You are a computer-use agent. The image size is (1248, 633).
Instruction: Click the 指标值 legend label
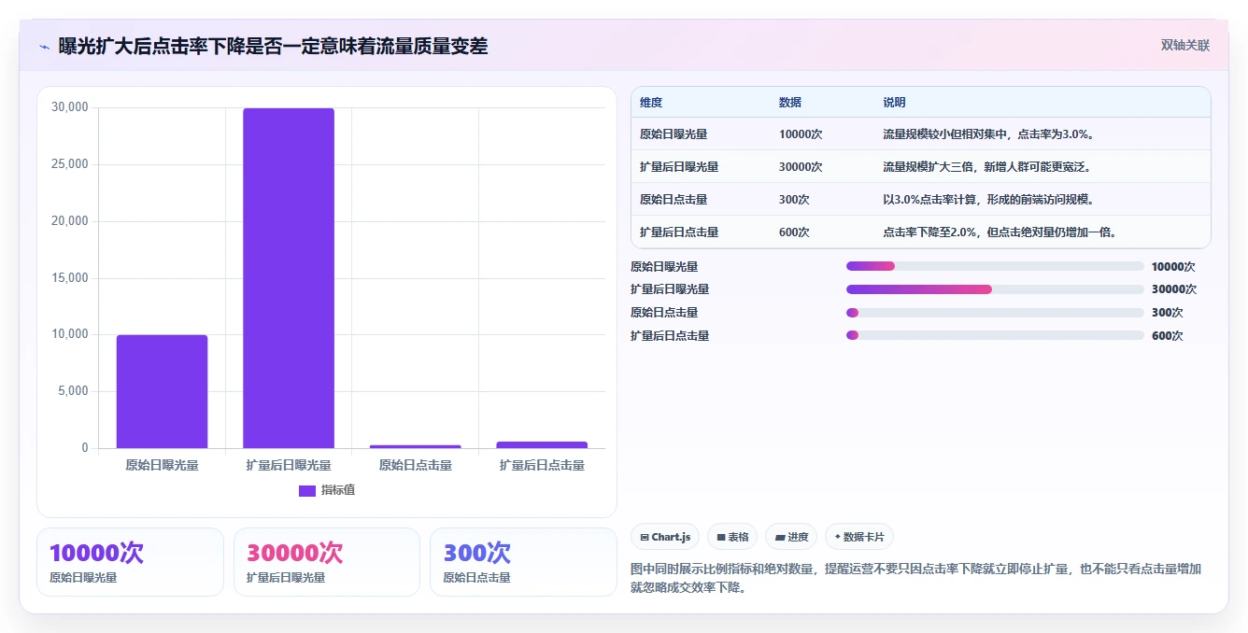click(338, 490)
